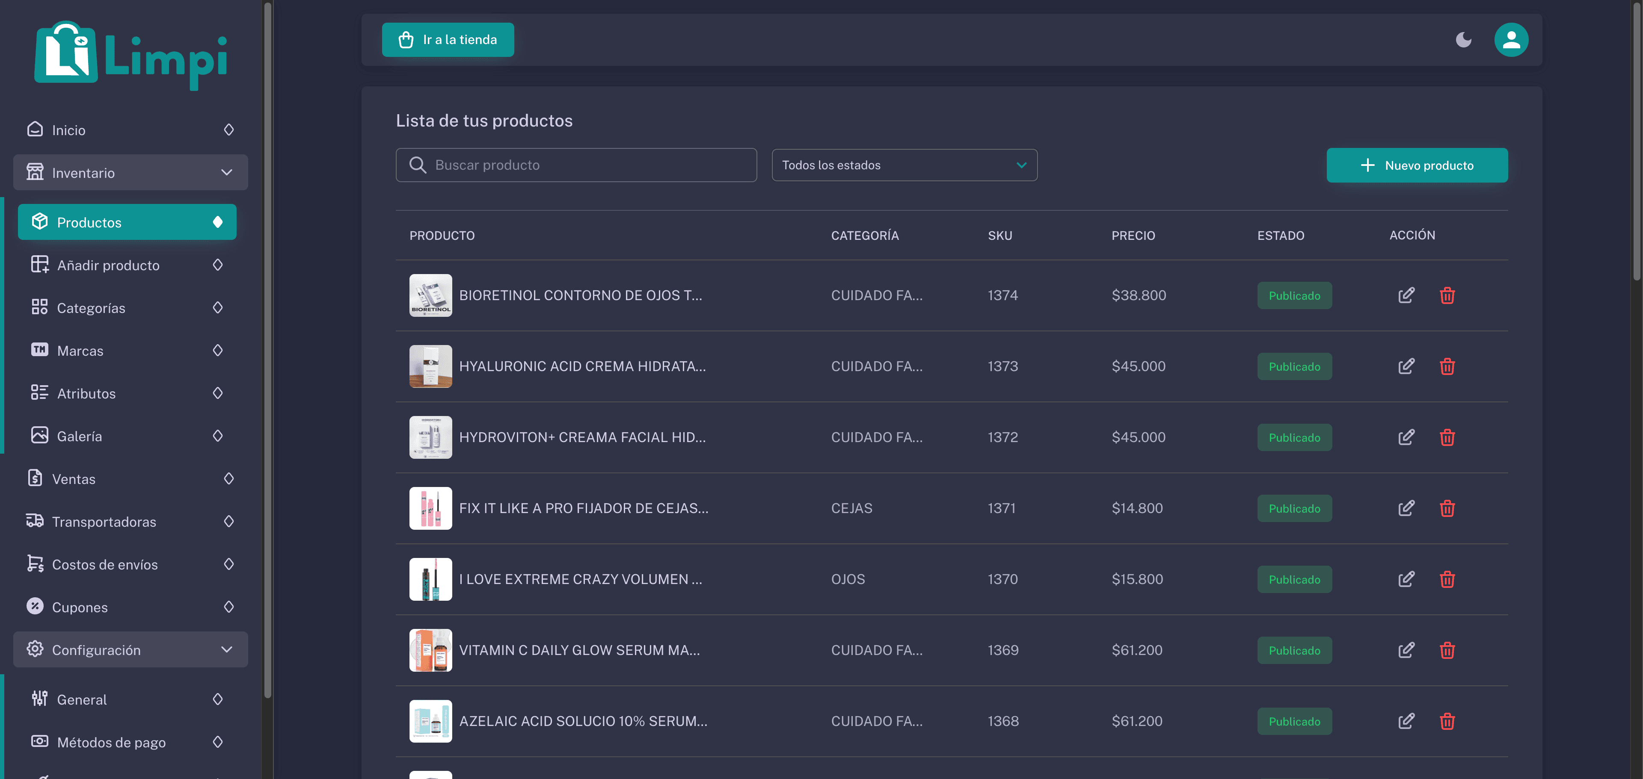Click the product name HYDROVITON+ CREAMA FACIAL HID...
1643x779 pixels.
(582, 437)
